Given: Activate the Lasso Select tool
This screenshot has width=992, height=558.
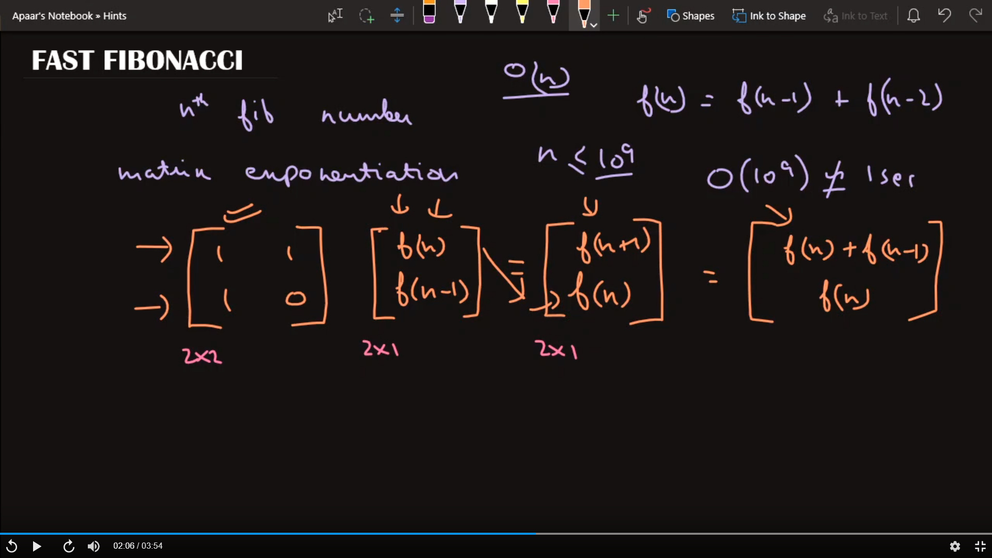Looking at the screenshot, I should 366,16.
